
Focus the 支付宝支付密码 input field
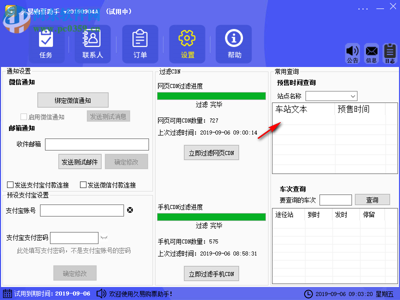point(74,238)
